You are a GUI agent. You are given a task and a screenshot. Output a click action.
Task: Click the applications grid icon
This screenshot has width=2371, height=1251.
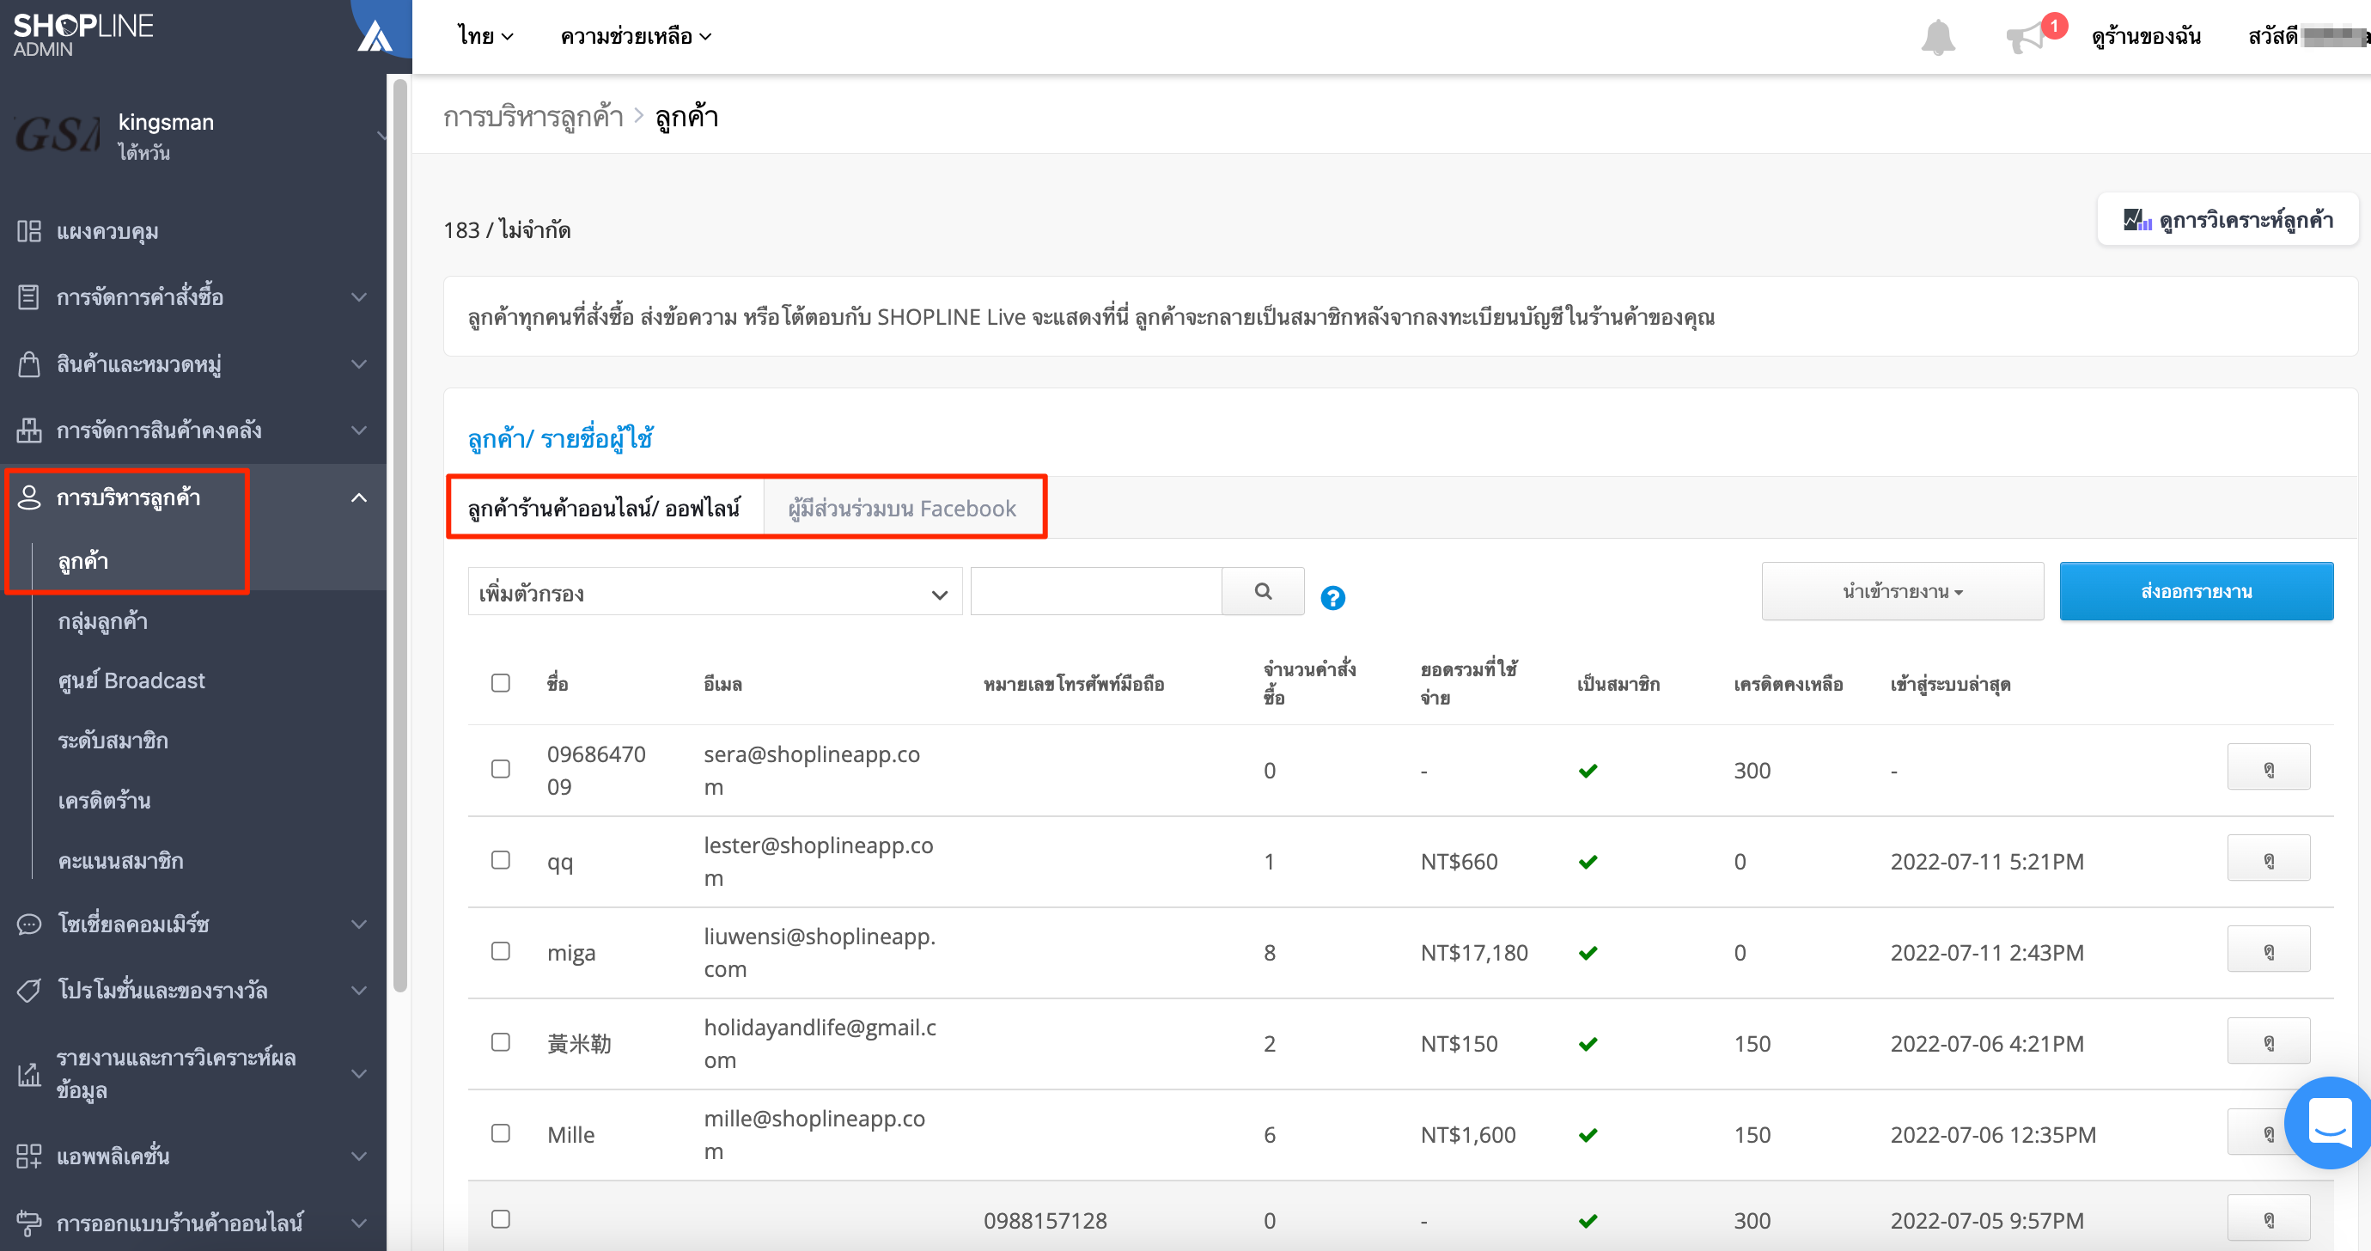28,1156
